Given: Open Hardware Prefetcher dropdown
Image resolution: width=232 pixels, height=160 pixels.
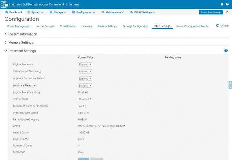Looking at the screenshot, I should point(85,86).
